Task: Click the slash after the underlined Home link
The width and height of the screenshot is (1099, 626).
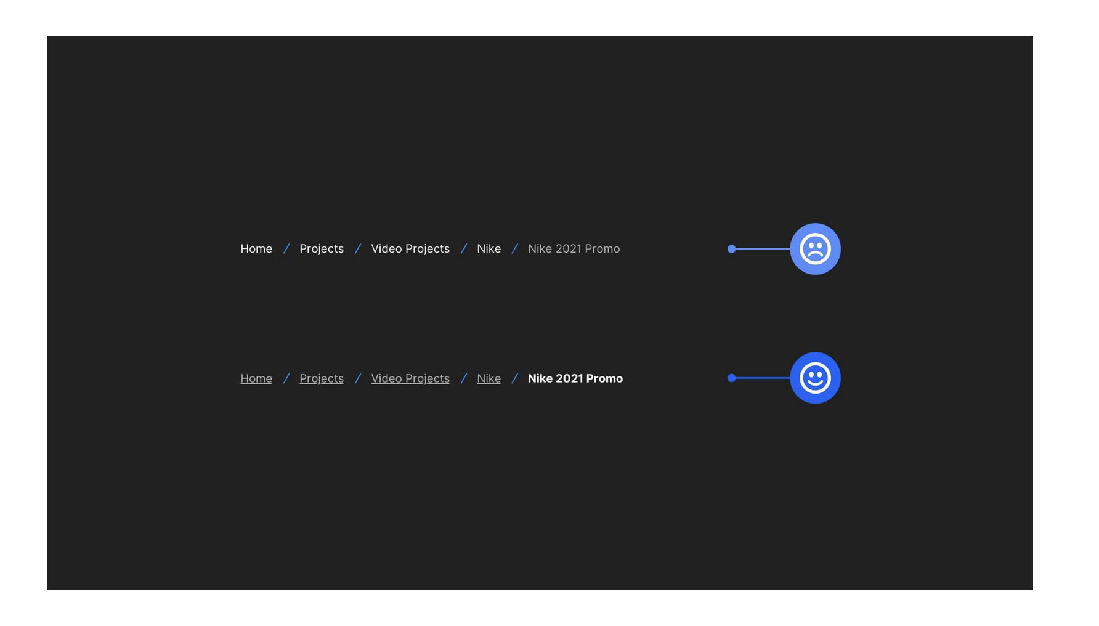Action: click(286, 378)
